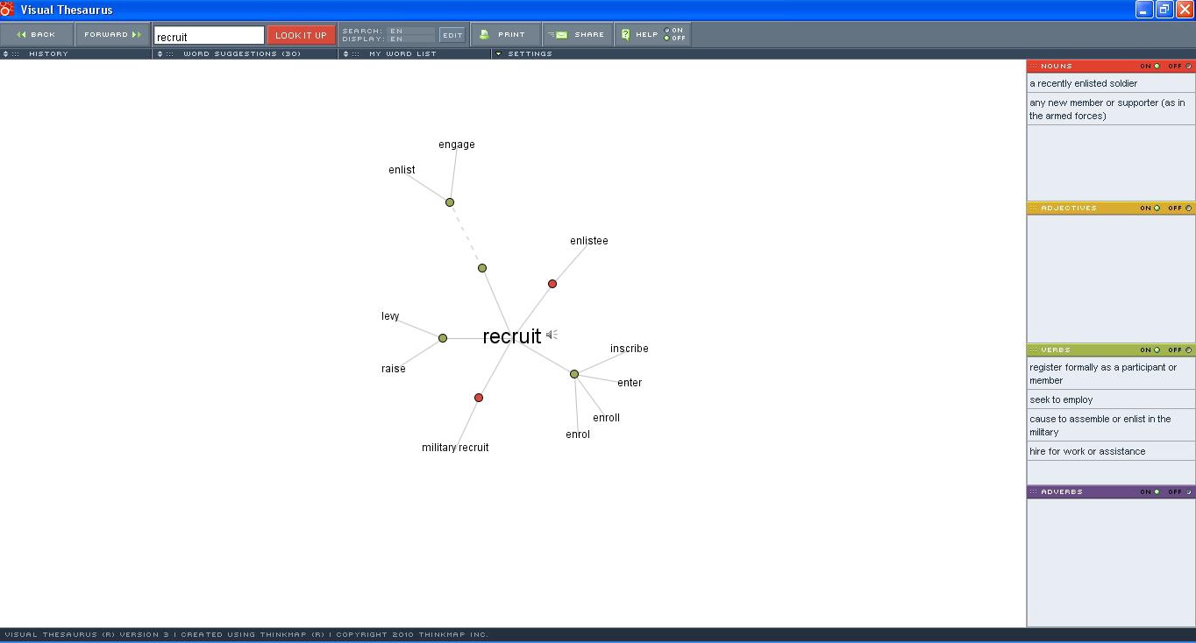Turn off the NOUNS category
Image resolution: width=1196 pixels, height=643 pixels.
point(1188,66)
